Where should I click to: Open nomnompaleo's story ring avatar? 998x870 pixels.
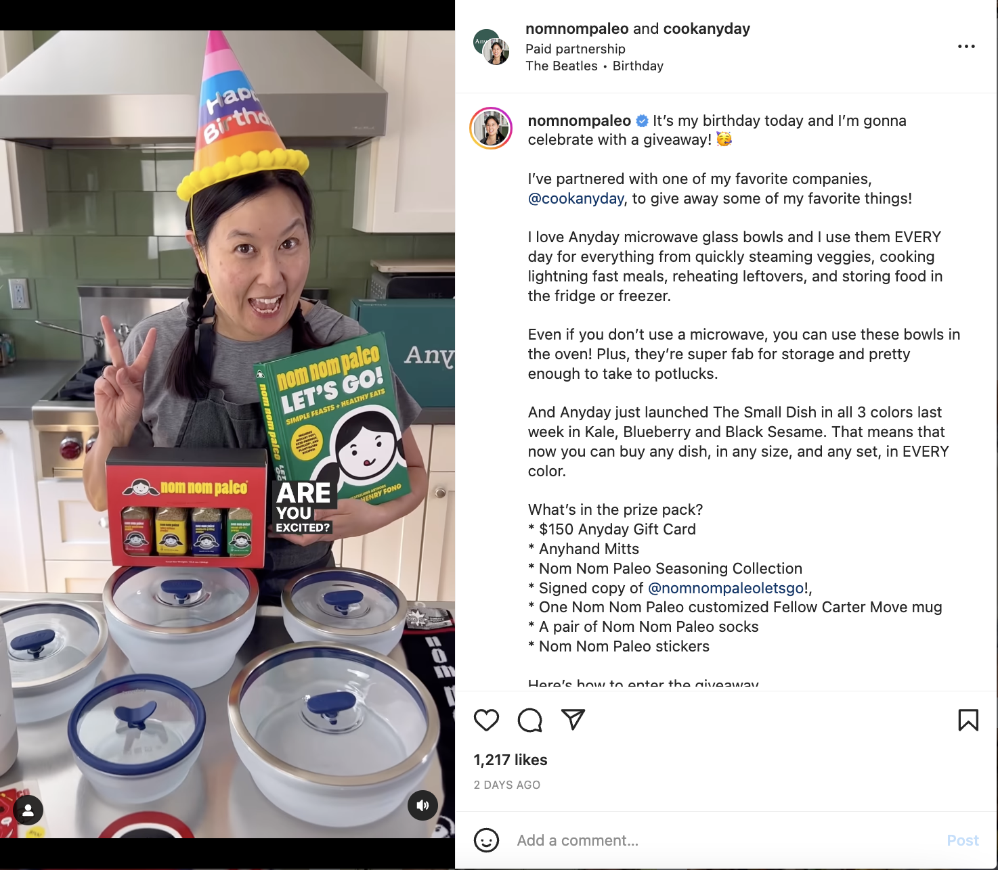pyautogui.click(x=491, y=128)
